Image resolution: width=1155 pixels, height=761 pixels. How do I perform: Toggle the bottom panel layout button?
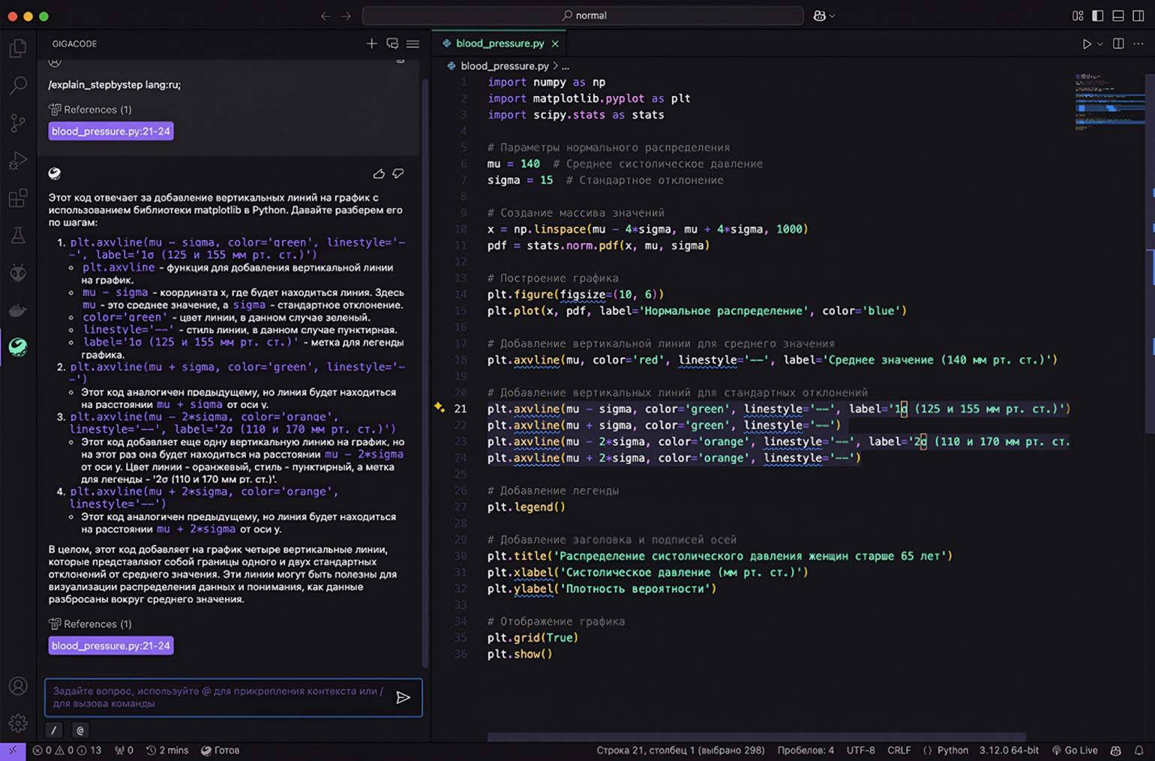(x=1118, y=16)
